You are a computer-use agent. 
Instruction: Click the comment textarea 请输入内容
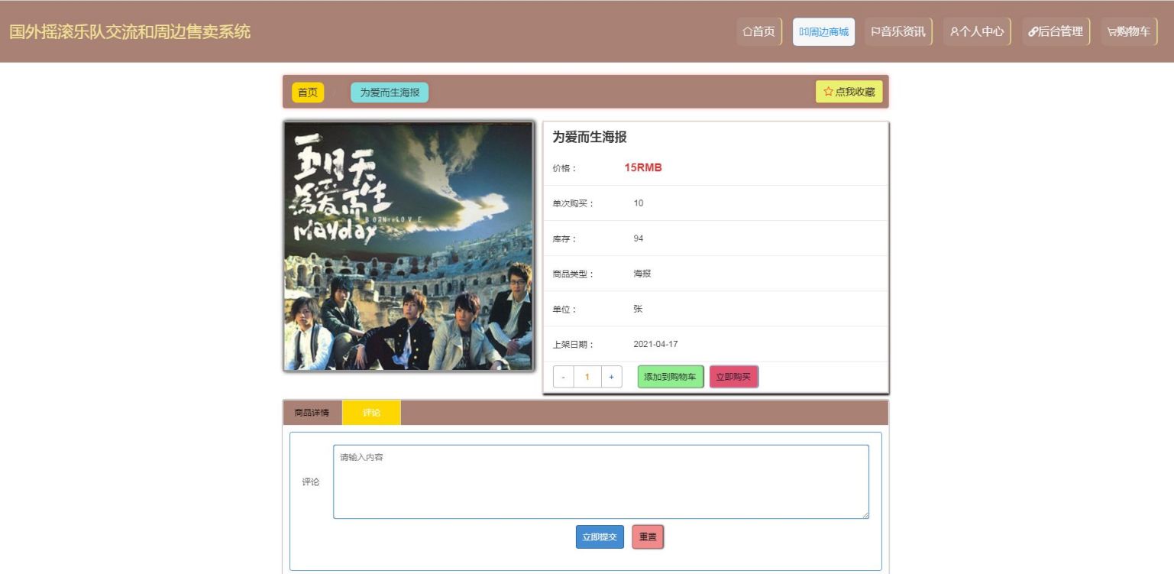click(x=601, y=482)
